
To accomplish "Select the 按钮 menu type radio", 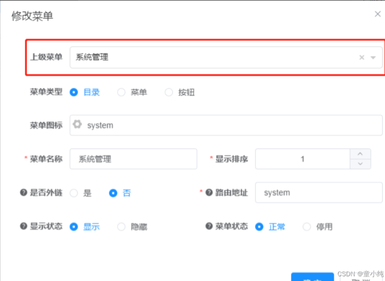I will coord(169,92).
